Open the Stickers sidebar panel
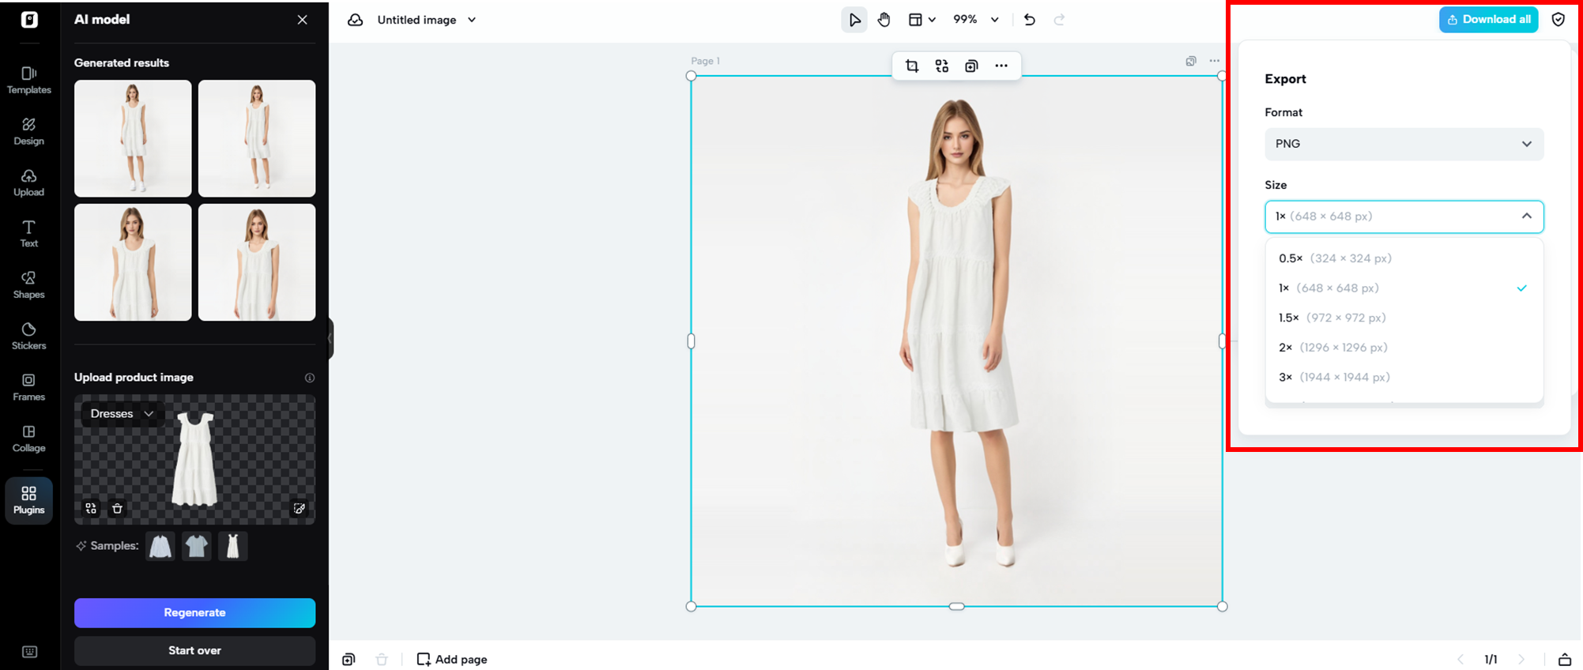The image size is (1583, 670). click(x=29, y=336)
